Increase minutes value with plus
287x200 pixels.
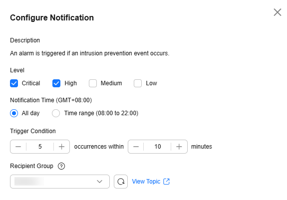pos(179,147)
